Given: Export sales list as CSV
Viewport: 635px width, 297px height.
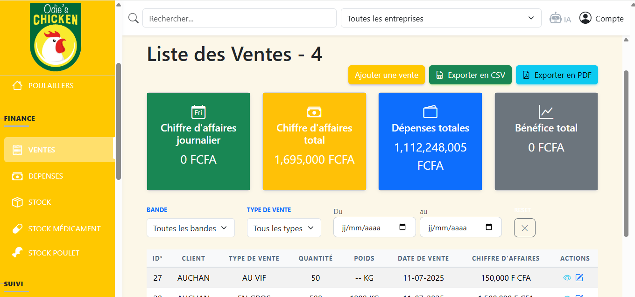Looking at the screenshot, I should [470, 75].
